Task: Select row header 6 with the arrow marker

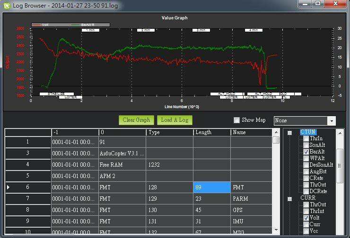Action: click(28, 187)
